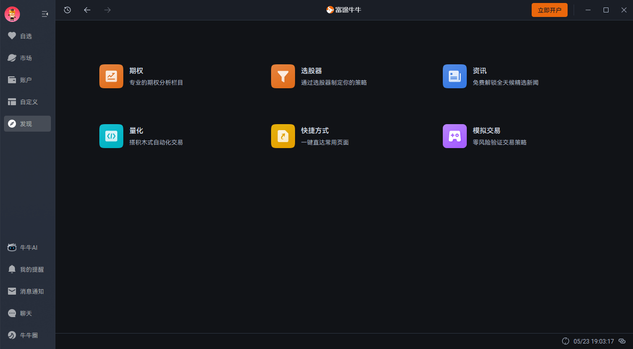Open the 聊天 chat bubble icon

12,313
